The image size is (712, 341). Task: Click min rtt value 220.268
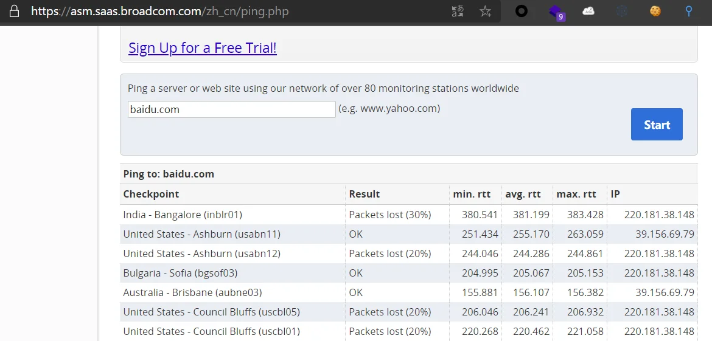pyautogui.click(x=480, y=332)
